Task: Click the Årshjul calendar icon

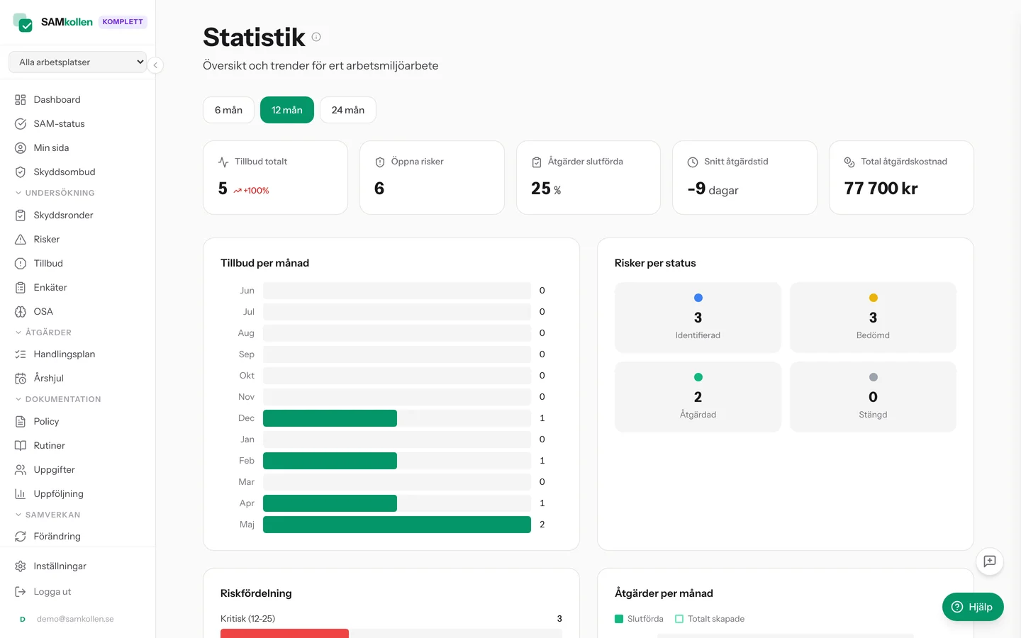Action: coord(21,379)
